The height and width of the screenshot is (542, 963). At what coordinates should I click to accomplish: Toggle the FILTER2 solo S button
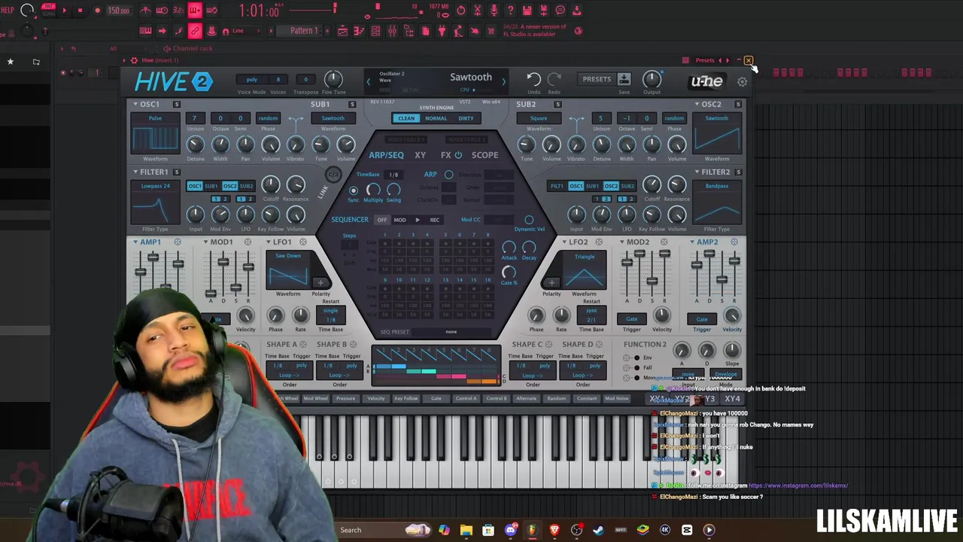[x=738, y=172]
